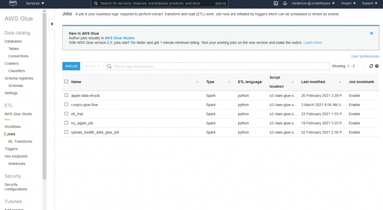Viewport: 383px width, 210px height.
Task: Collapse the left navigation panel arrow
Action: click(52, 24)
